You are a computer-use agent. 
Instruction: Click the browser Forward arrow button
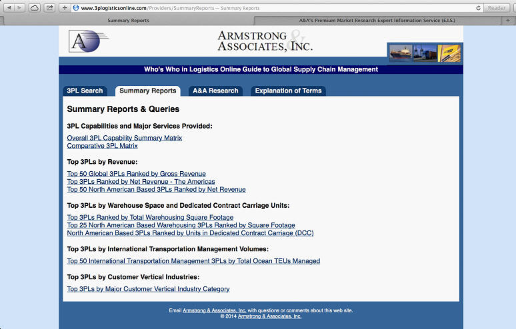(x=19, y=7)
